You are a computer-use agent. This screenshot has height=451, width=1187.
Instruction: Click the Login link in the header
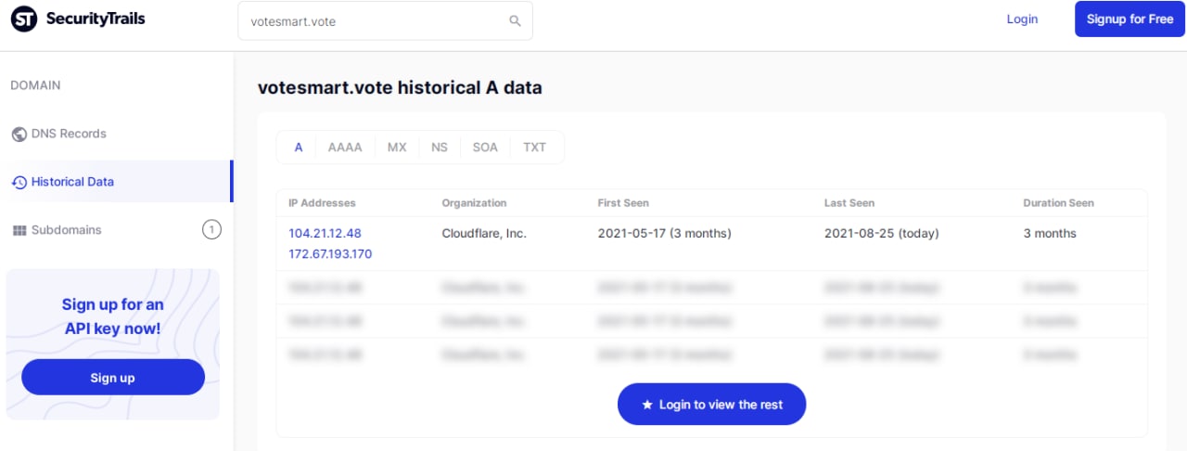[x=1022, y=19]
